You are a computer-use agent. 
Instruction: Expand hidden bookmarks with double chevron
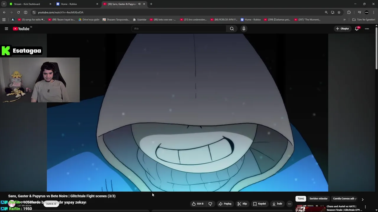[x=344, y=20]
